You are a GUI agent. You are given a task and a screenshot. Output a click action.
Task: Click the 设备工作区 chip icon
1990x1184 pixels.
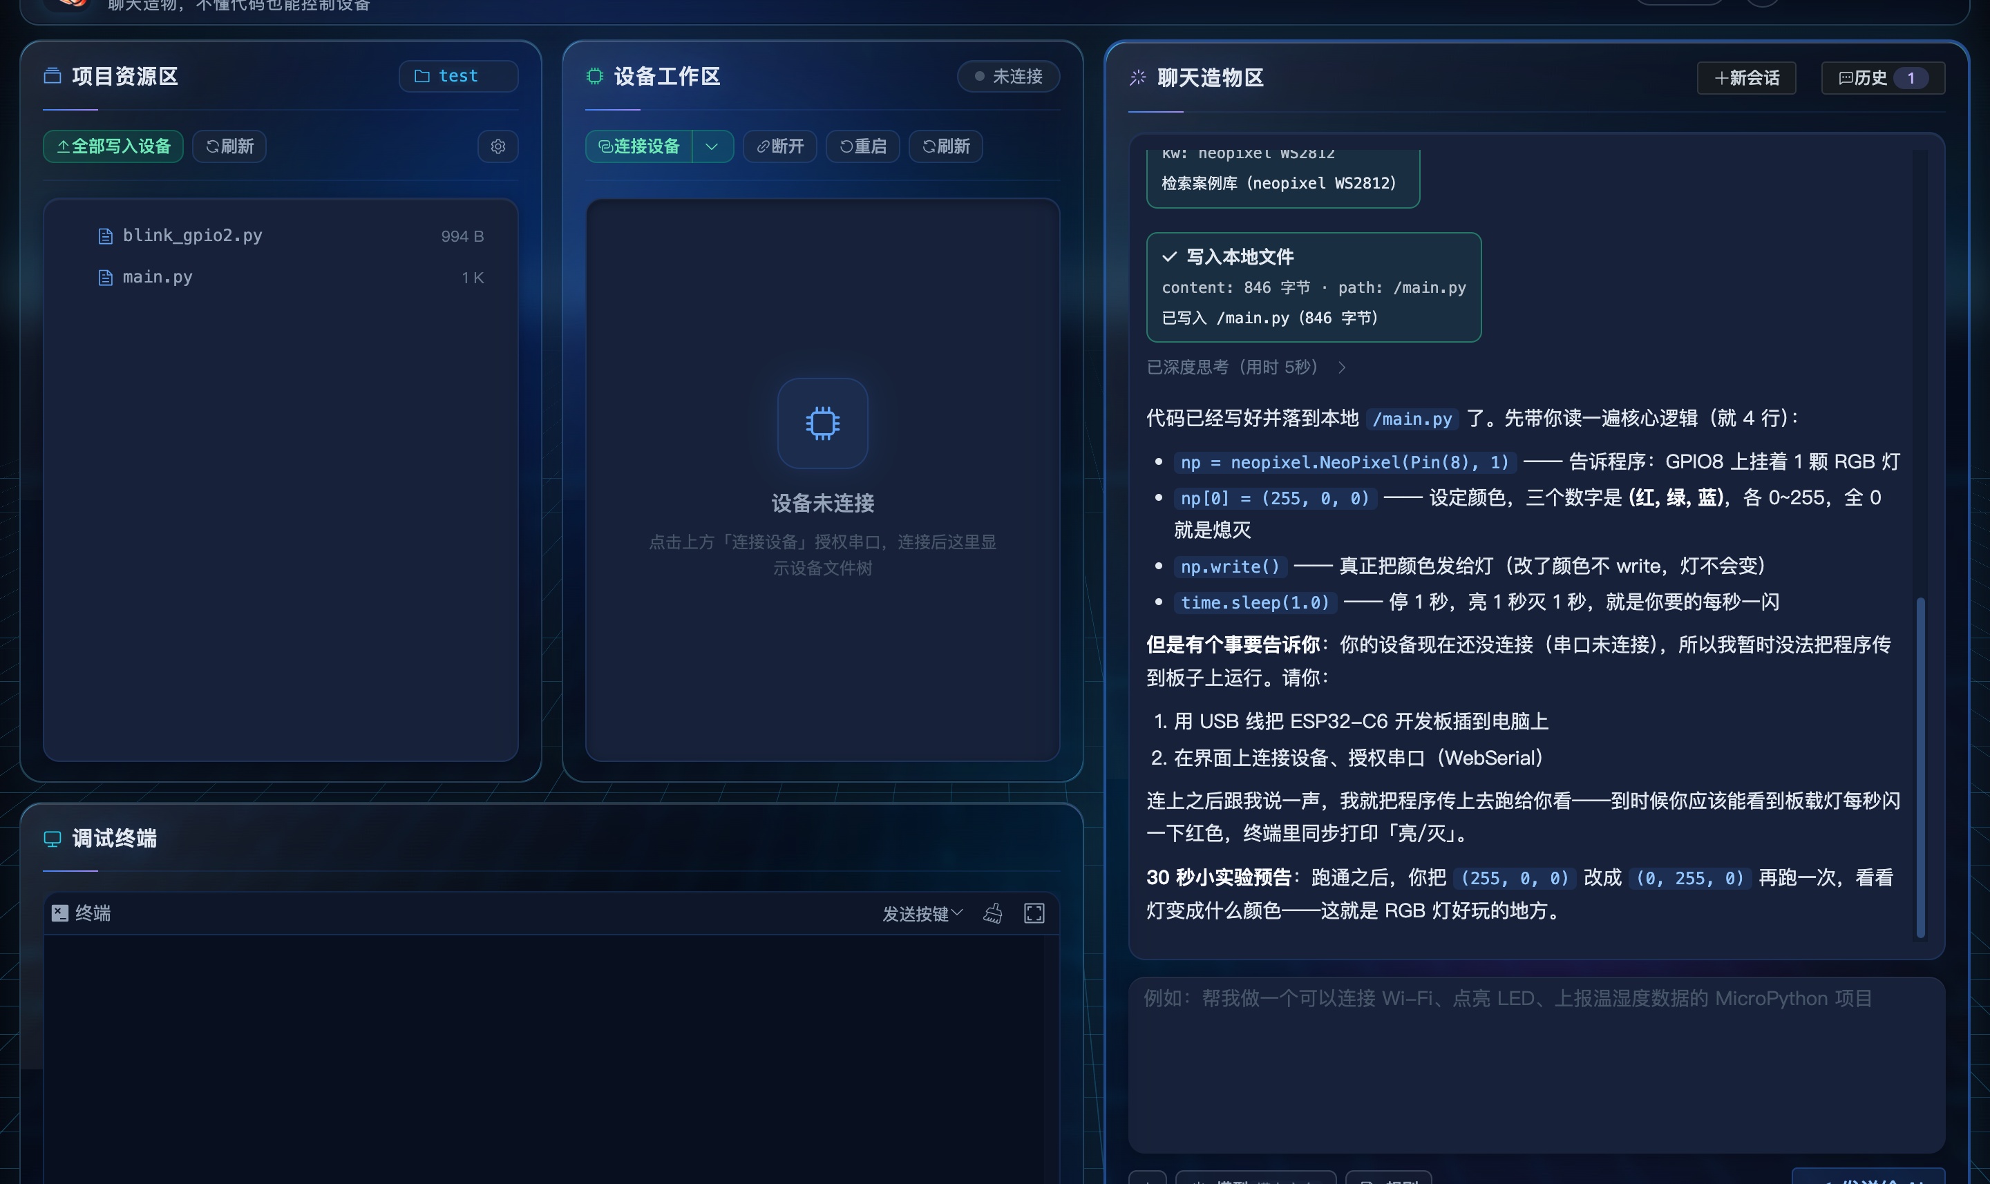(594, 76)
